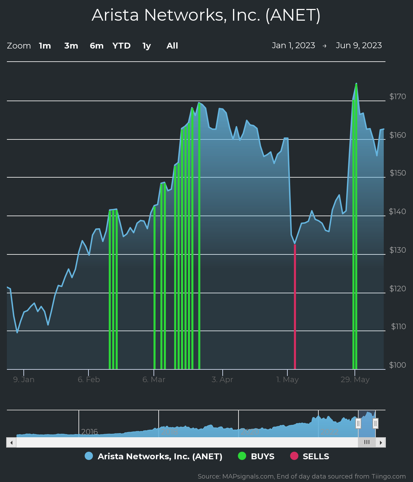
Task: Click the chart title Arista Networks, Inc. (ANET)
Action: pos(206,15)
